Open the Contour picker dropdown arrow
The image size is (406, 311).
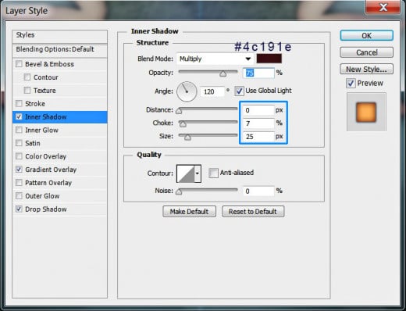pyautogui.click(x=198, y=173)
